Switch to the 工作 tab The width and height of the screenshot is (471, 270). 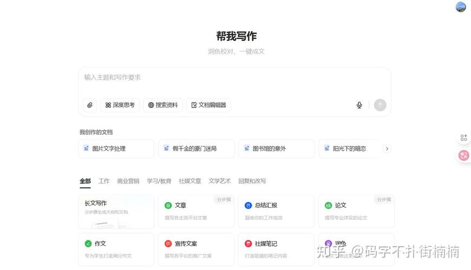click(x=104, y=181)
